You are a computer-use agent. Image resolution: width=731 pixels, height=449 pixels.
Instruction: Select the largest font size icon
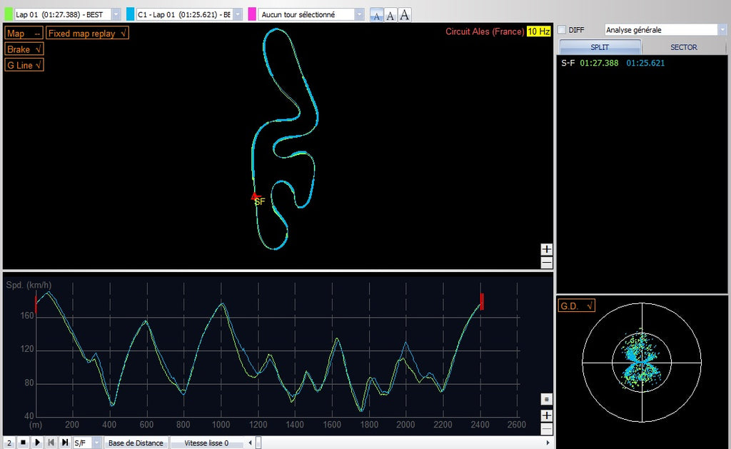point(404,14)
